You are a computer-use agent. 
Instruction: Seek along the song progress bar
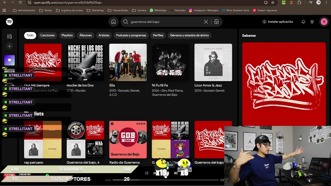[x=165, y=180]
